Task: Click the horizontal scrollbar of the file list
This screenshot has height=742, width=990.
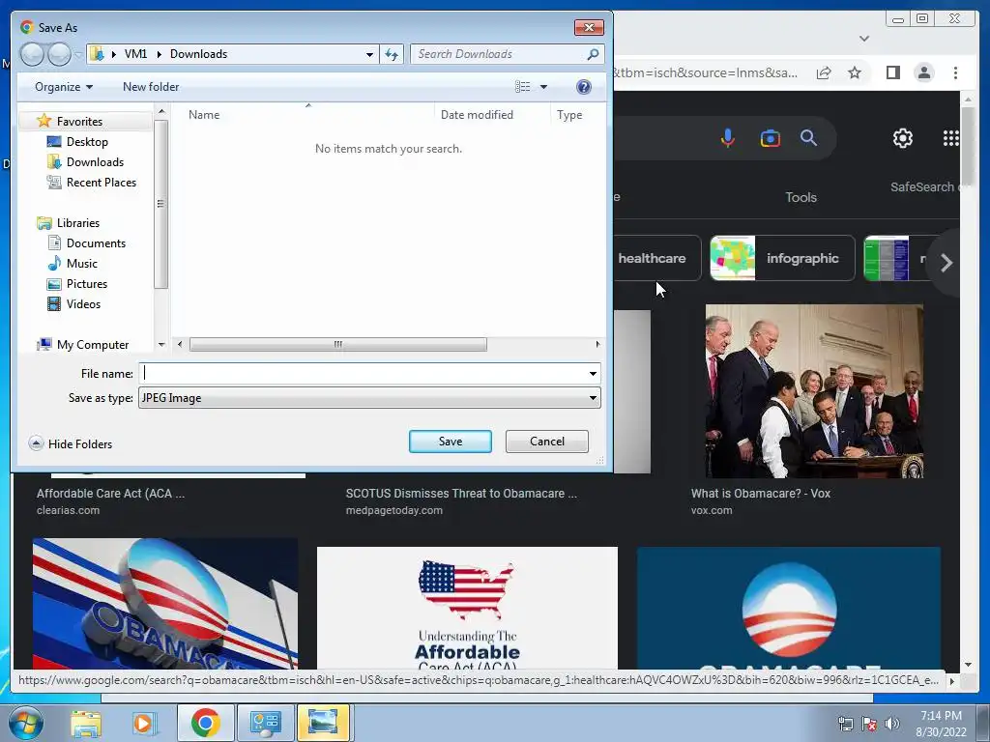Action: 337,345
